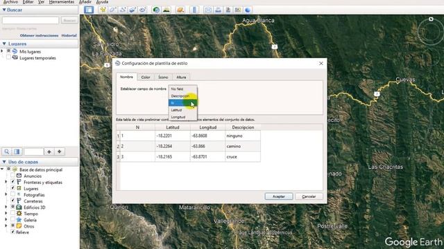Select the Add path tool icon
The height and width of the screenshot is (249, 444).
point(123,10)
